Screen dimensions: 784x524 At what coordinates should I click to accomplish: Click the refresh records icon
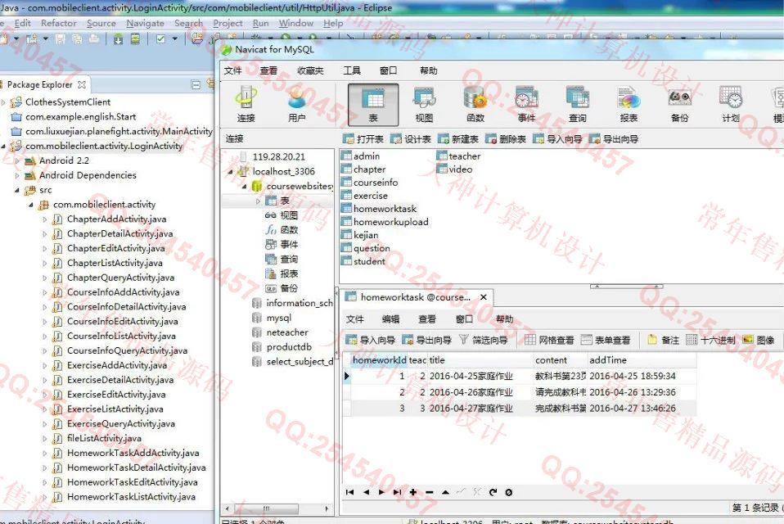tap(493, 492)
